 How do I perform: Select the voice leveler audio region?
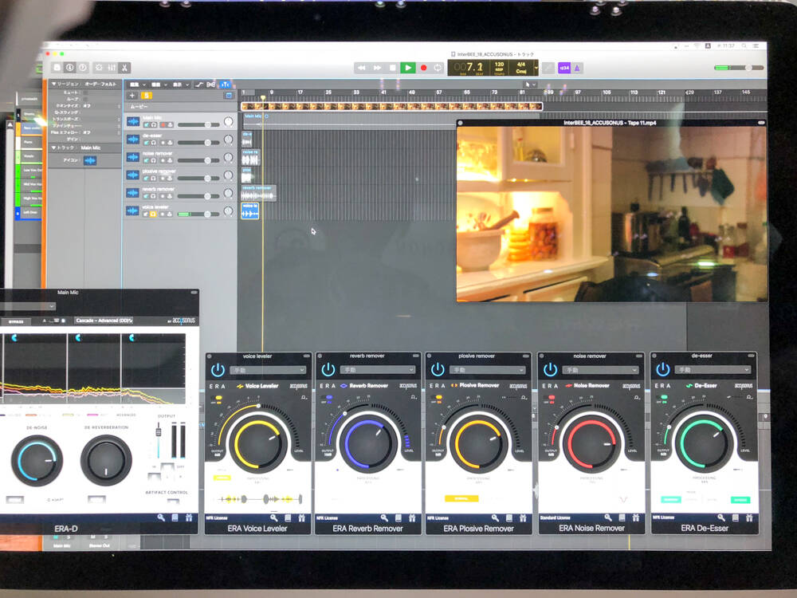pos(250,211)
